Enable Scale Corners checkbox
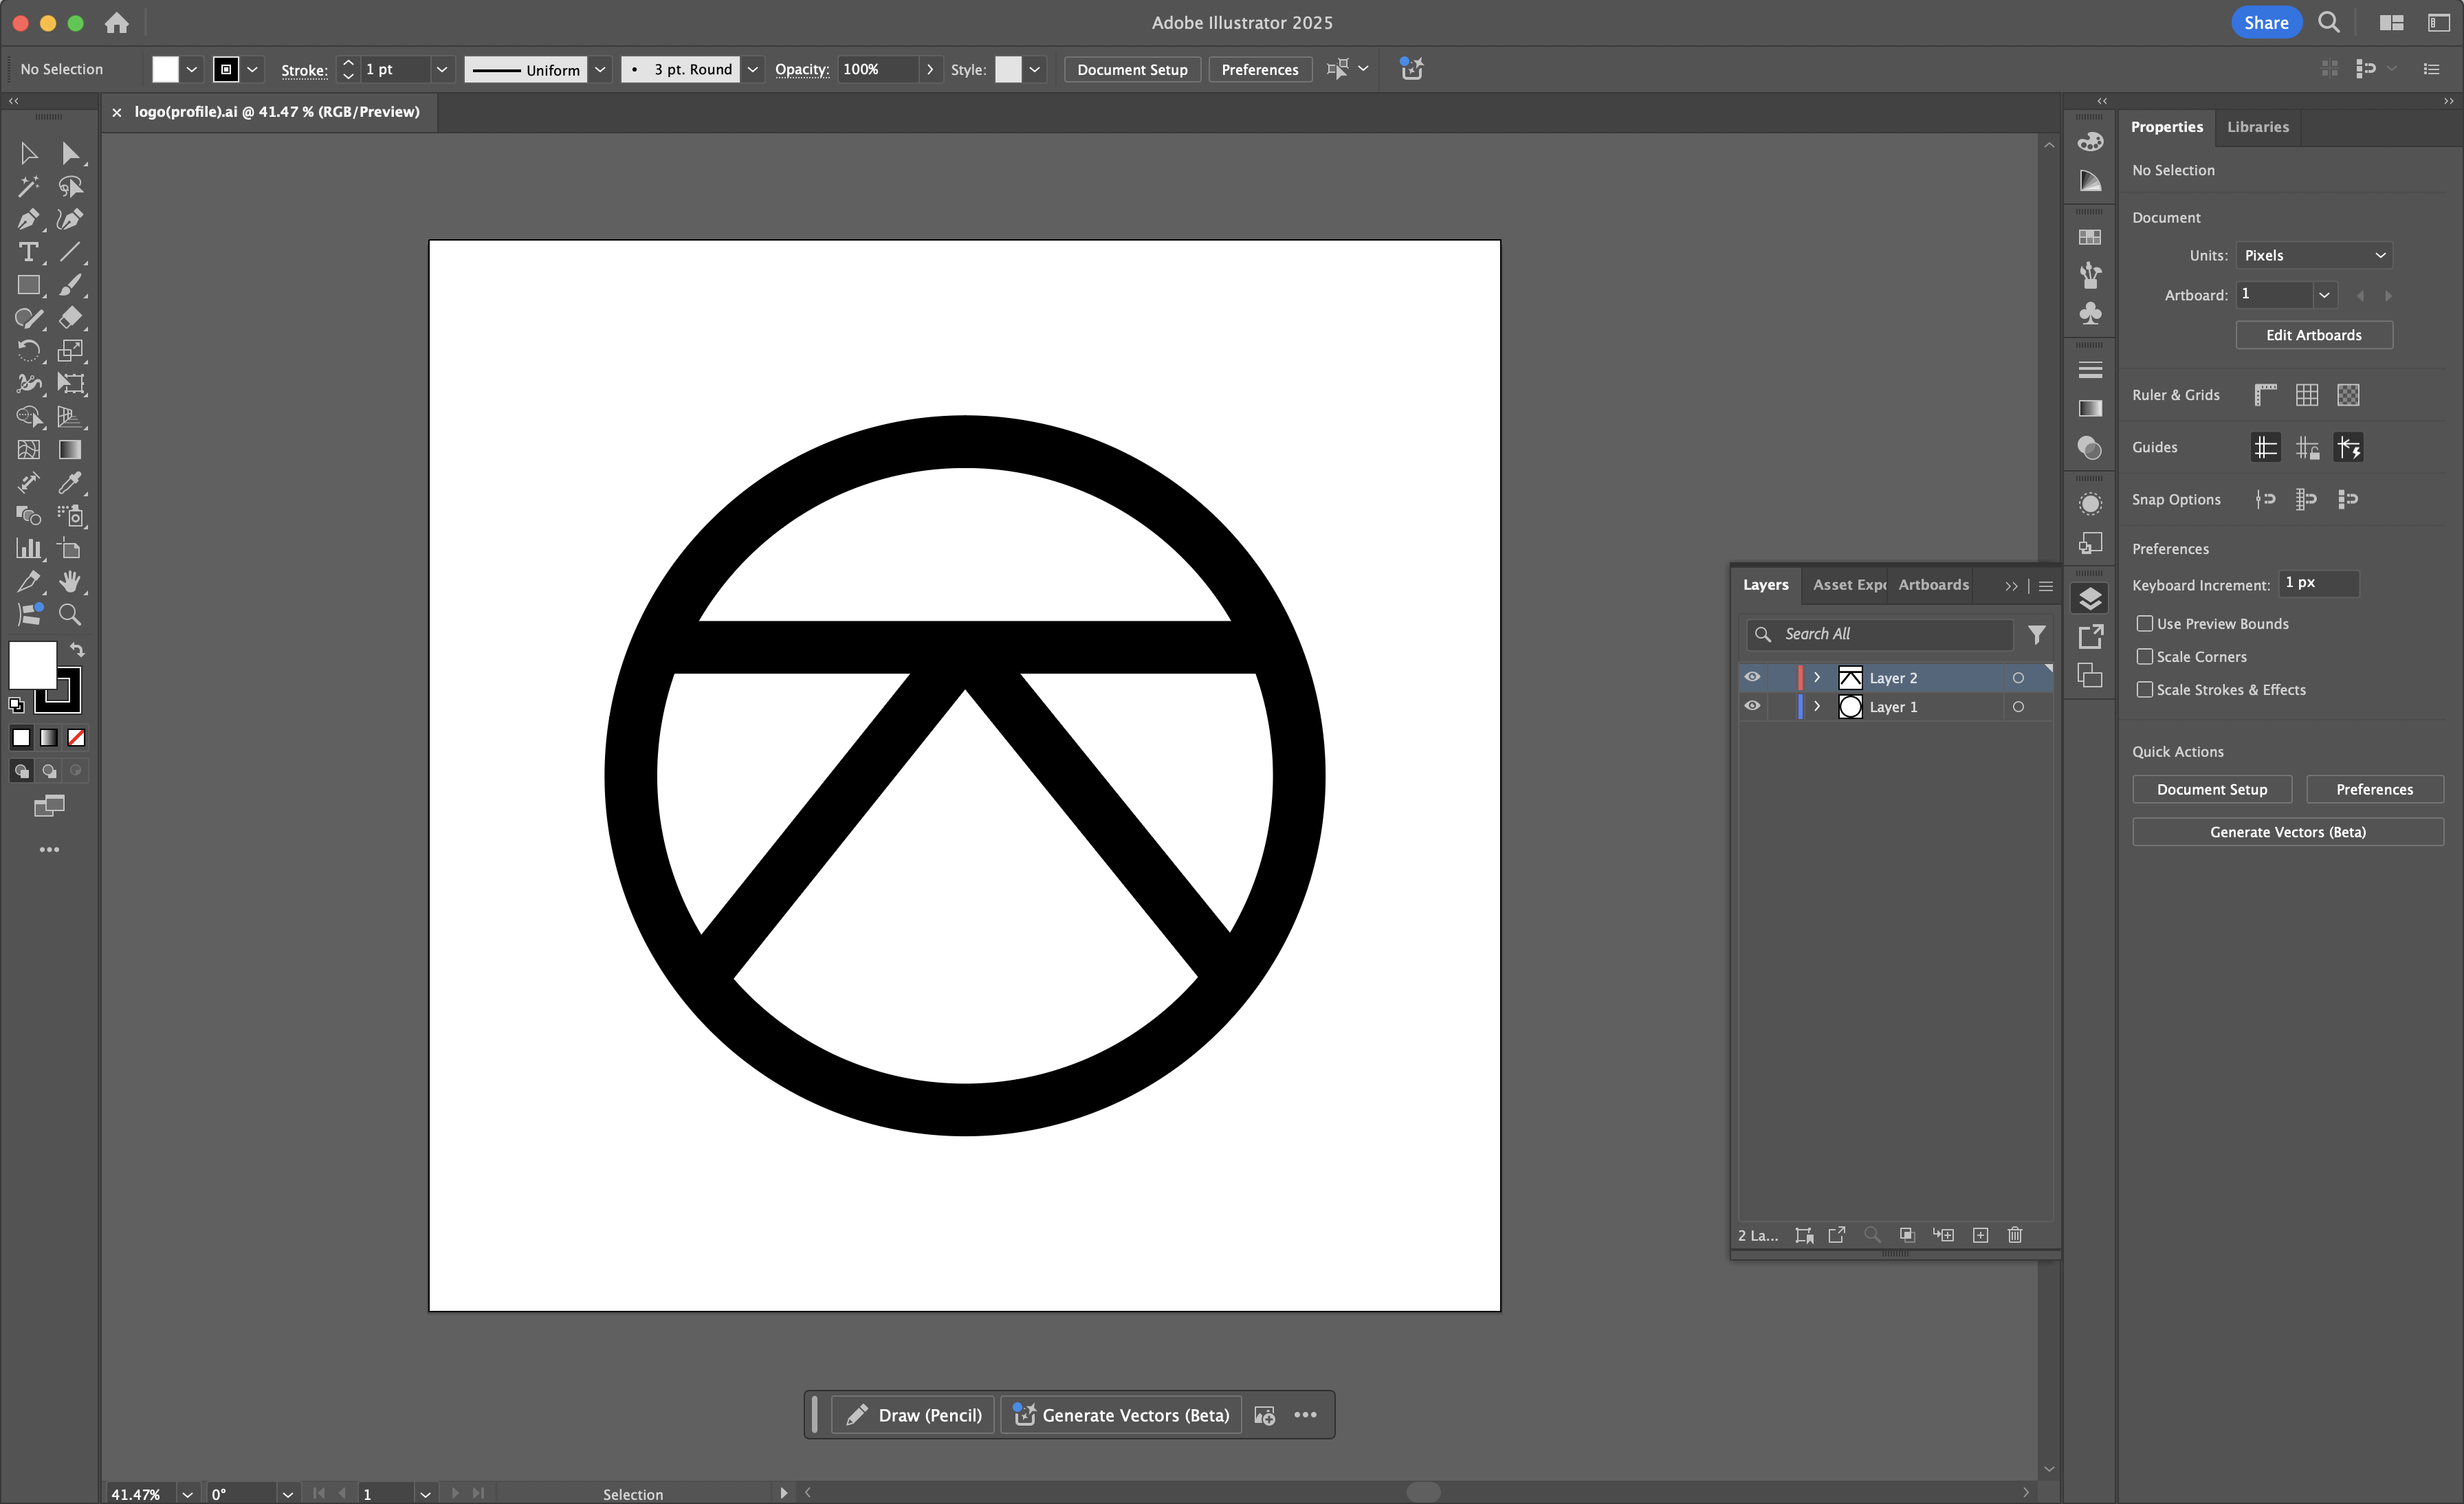2464x1504 pixels. click(x=2144, y=656)
